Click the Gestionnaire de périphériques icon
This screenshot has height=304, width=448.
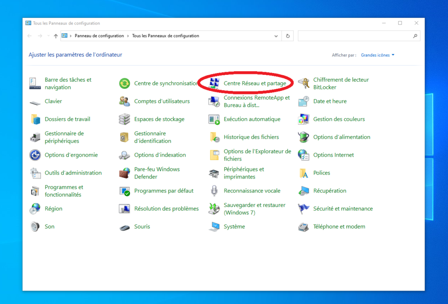(35, 137)
